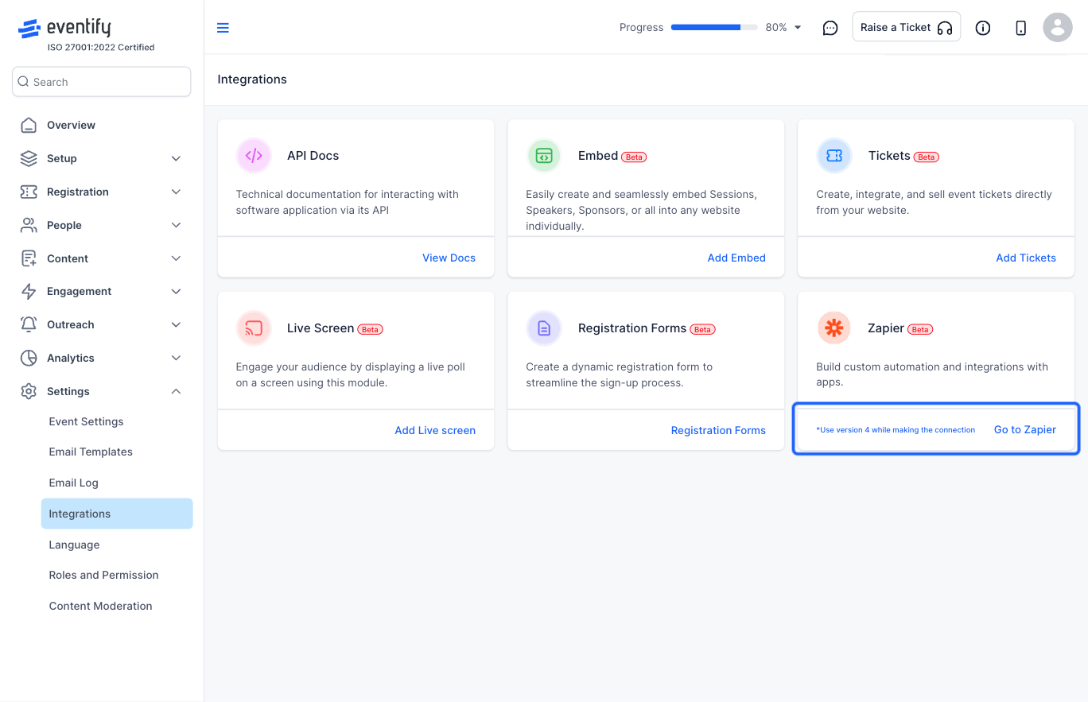The image size is (1088, 702).
Task: Open the Progress 80% dropdown arrow
Action: pos(798,28)
